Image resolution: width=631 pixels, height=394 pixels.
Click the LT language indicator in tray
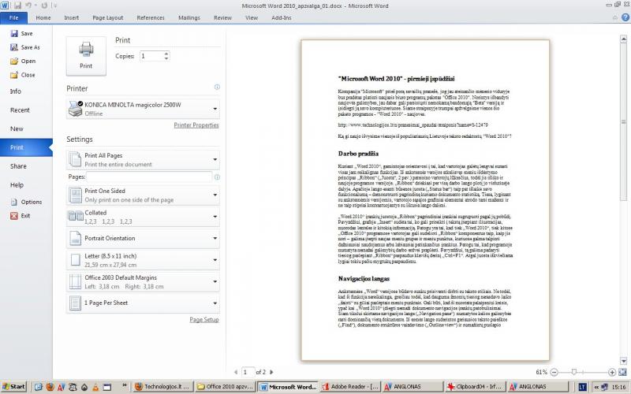582,387
